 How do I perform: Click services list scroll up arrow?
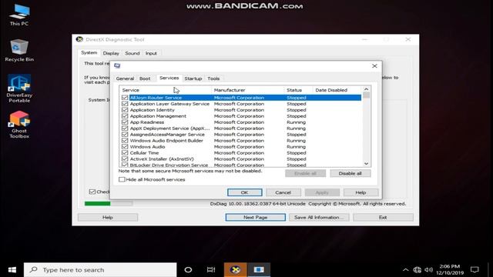366,89
